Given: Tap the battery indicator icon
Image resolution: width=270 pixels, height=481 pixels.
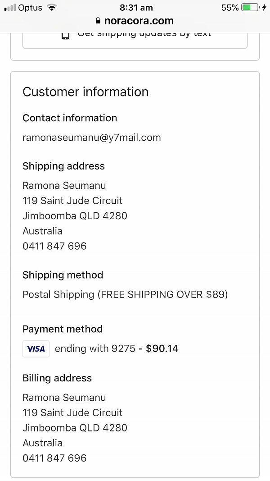Looking at the screenshot, I should (251, 8).
